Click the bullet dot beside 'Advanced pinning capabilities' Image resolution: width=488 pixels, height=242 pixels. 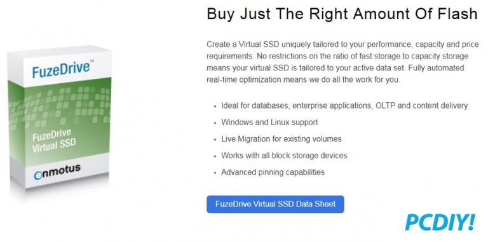pos(215,173)
